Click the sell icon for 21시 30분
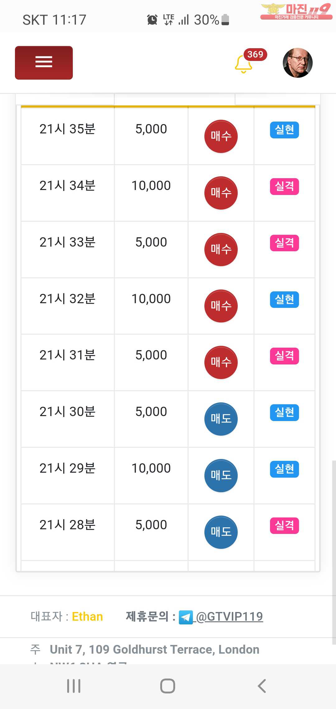 [x=221, y=419]
